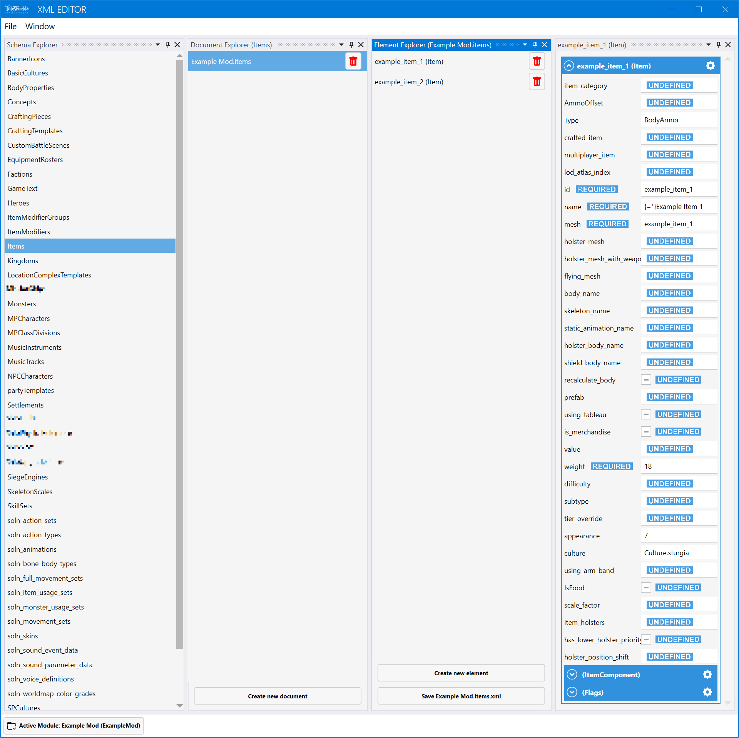Select Items in Schema Explorer
739x738 pixels.
90,246
